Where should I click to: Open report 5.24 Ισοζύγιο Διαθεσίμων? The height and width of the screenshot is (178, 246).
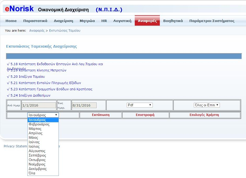click(29, 96)
